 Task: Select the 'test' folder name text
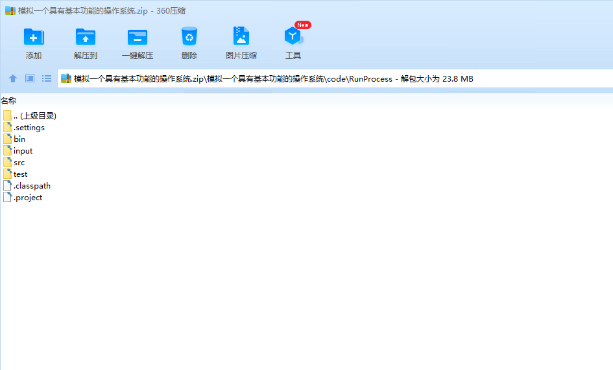(x=20, y=174)
